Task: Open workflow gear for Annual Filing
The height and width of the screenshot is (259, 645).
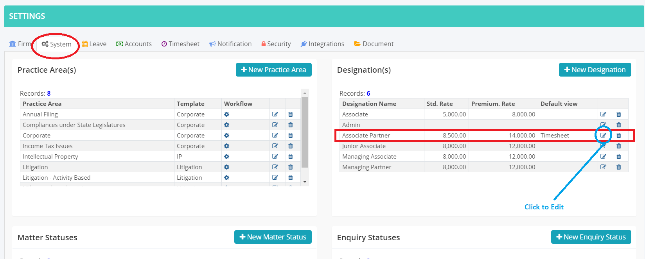Action: click(x=226, y=114)
